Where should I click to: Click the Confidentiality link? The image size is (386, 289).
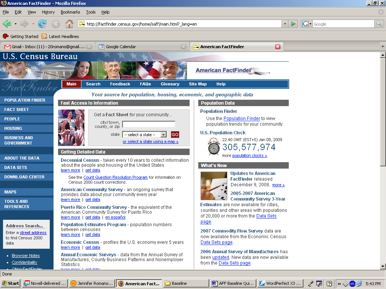tap(25, 262)
